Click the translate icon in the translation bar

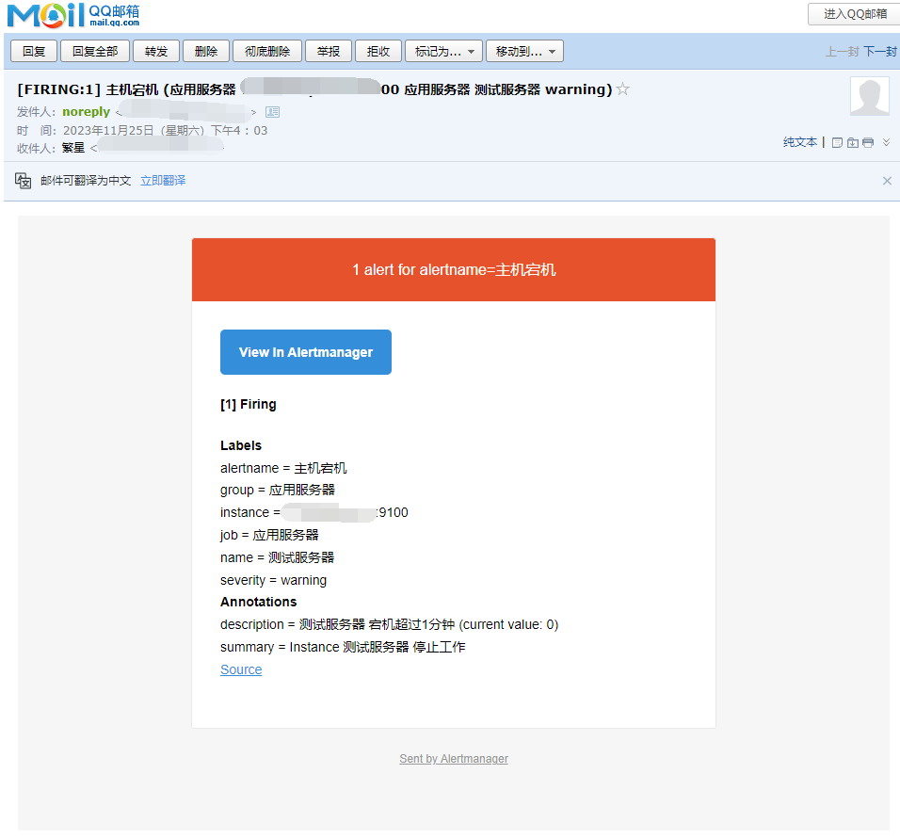point(24,181)
